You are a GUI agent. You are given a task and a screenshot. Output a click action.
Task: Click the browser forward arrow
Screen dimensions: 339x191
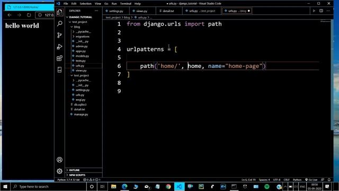(19, 15)
